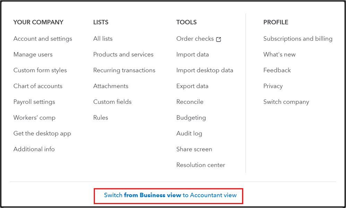The height and width of the screenshot is (208, 346).
Task: Select Manage users
Action: tap(33, 55)
